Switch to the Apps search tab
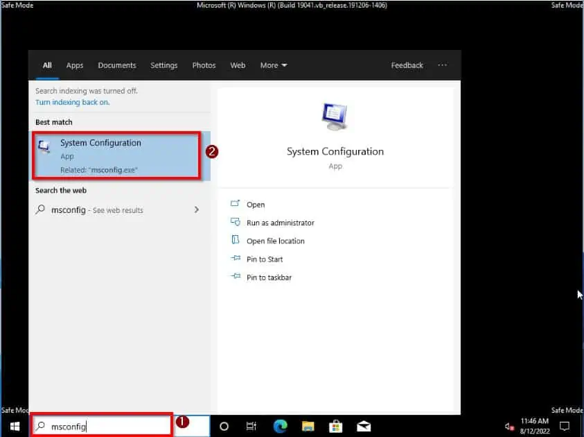 click(x=75, y=65)
